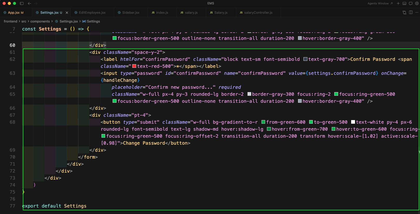420x214 pixels.
Task: Click line number 70 in gutter
Action: tap(12, 157)
